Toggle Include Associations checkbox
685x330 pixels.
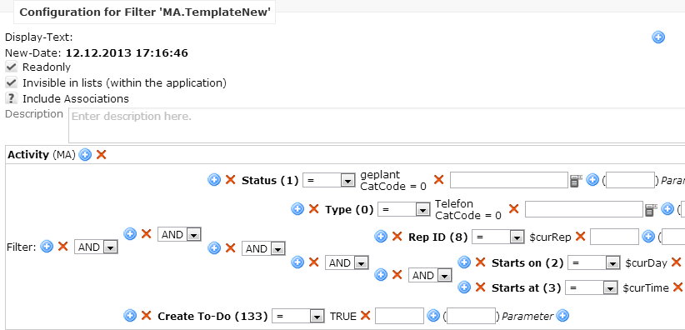pos(12,98)
